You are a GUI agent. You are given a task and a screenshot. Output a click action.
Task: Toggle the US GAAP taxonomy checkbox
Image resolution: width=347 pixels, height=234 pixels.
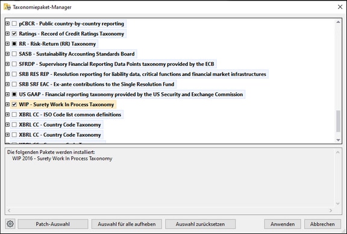click(x=14, y=95)
